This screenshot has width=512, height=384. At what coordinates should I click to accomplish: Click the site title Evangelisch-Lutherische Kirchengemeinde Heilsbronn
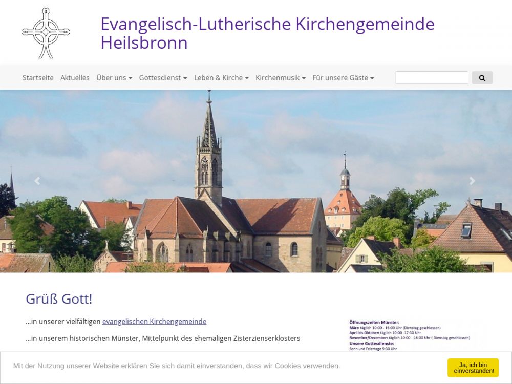[267, 33]
